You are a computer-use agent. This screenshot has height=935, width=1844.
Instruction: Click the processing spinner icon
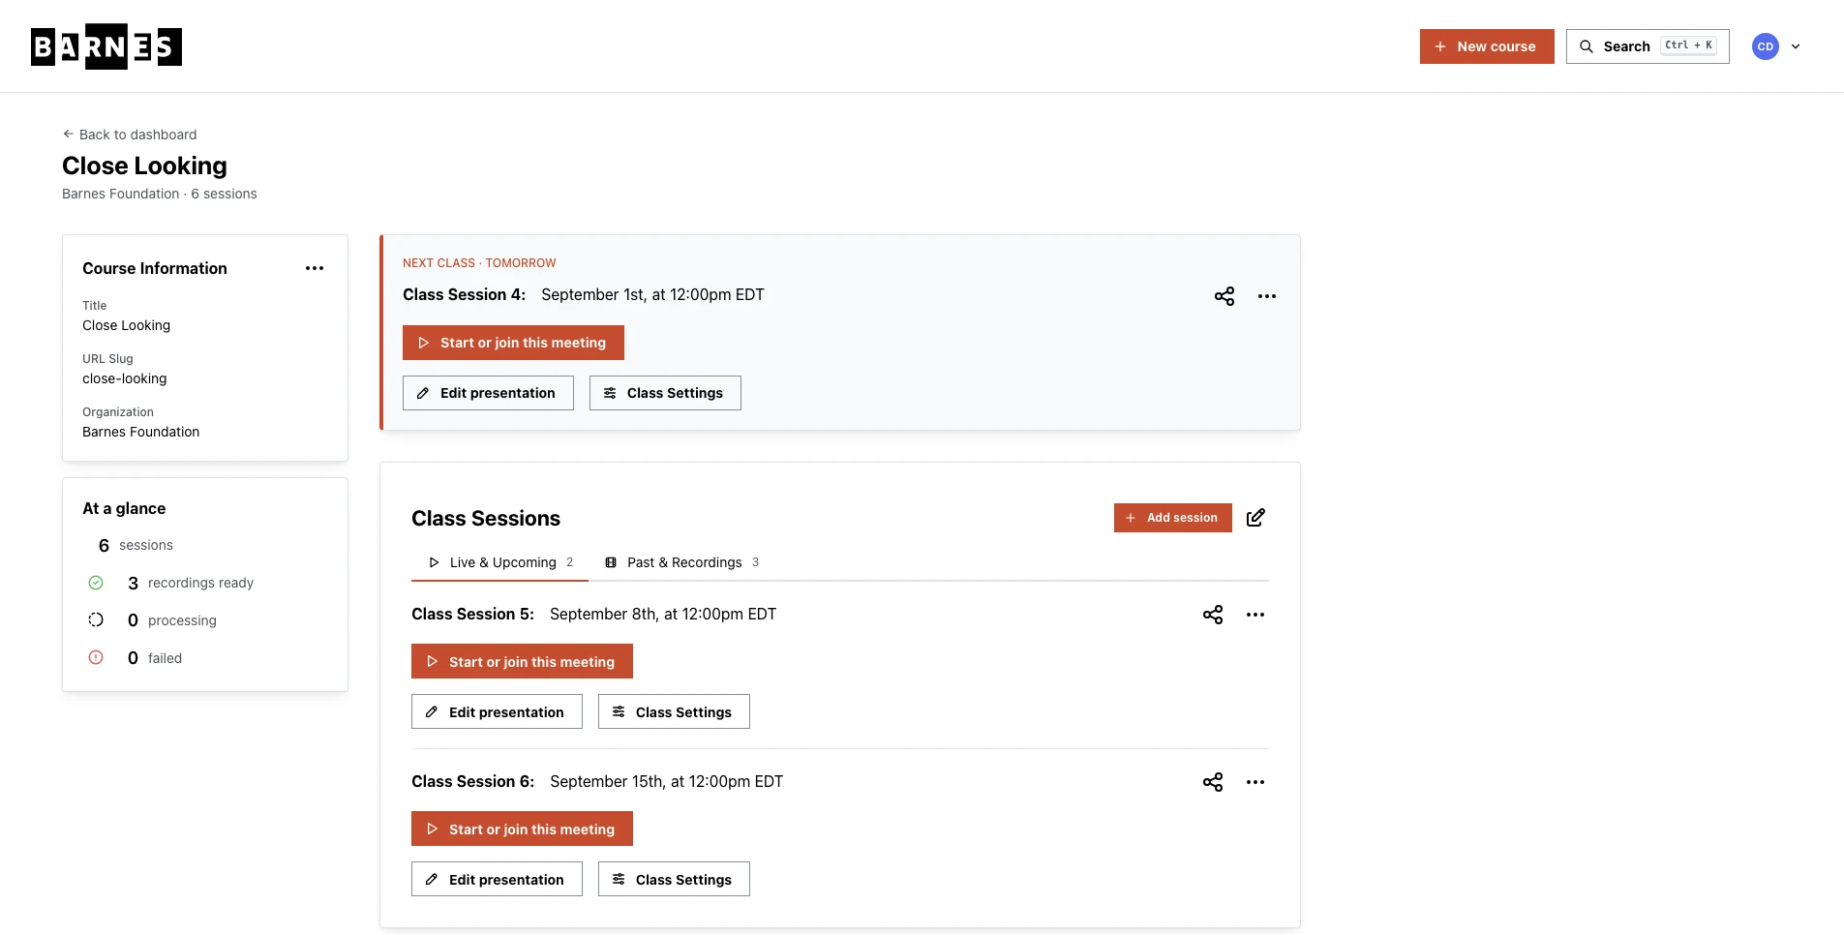click(96, 620)
